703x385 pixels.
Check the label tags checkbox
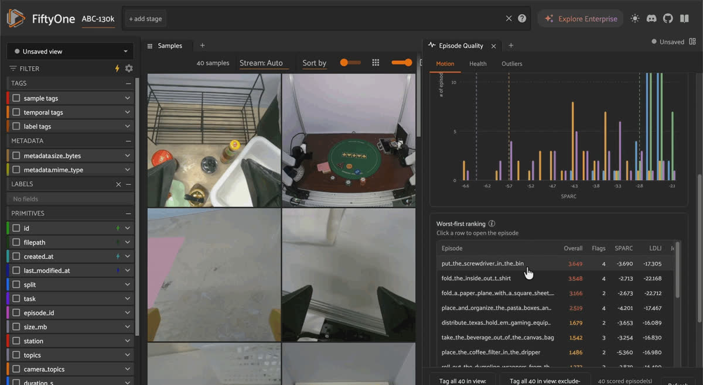click(x=16, y=126)
